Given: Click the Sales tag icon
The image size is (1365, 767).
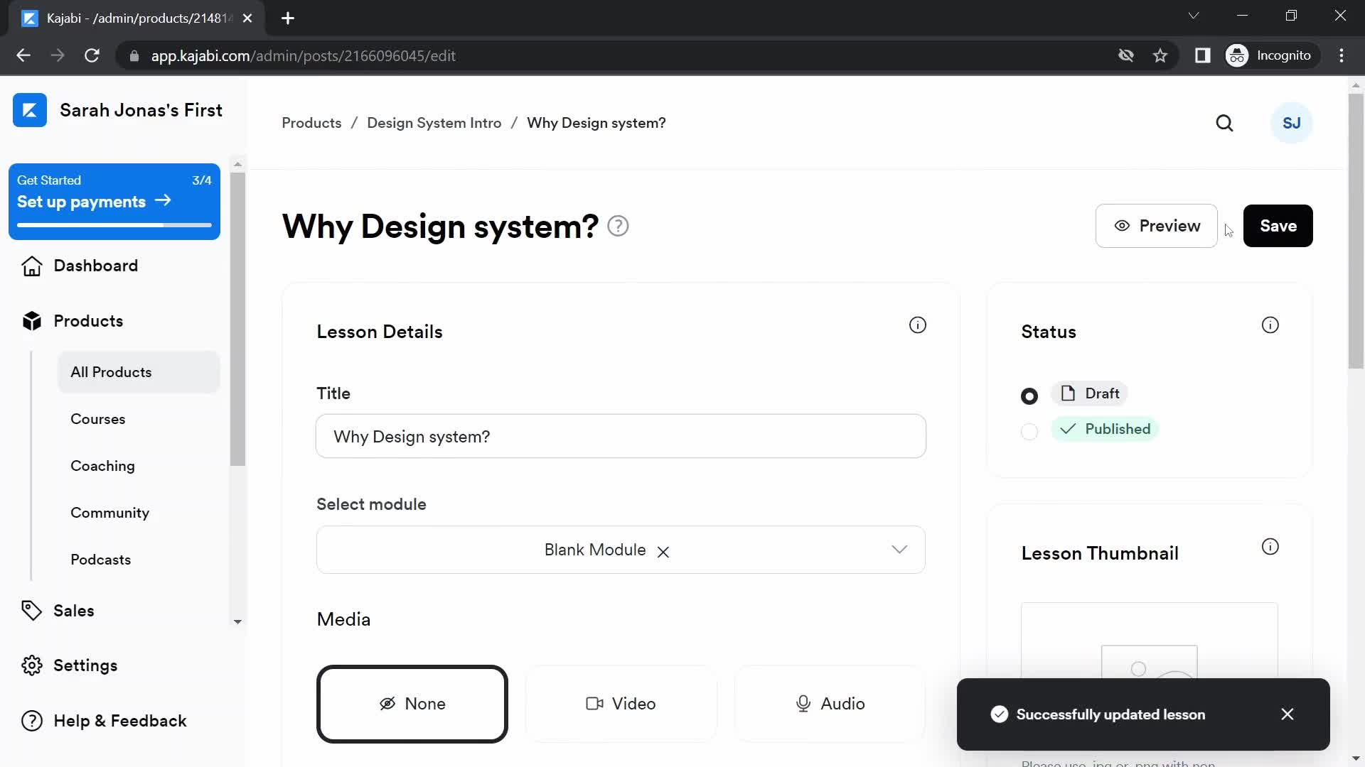Looking at the screenshot, I should point(32,611).
